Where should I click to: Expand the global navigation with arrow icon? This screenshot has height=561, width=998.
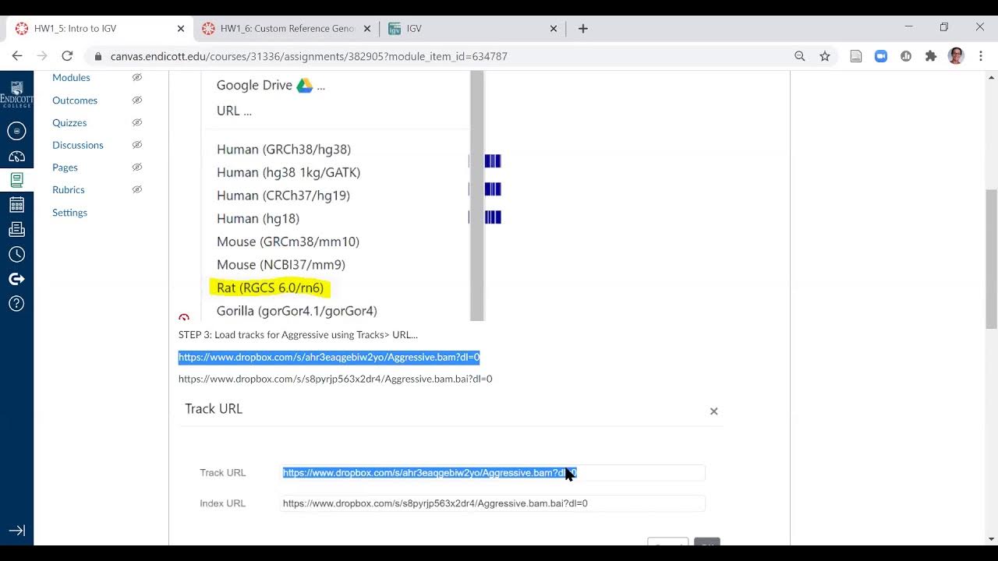pyautogui.click(x=16, y=531)
